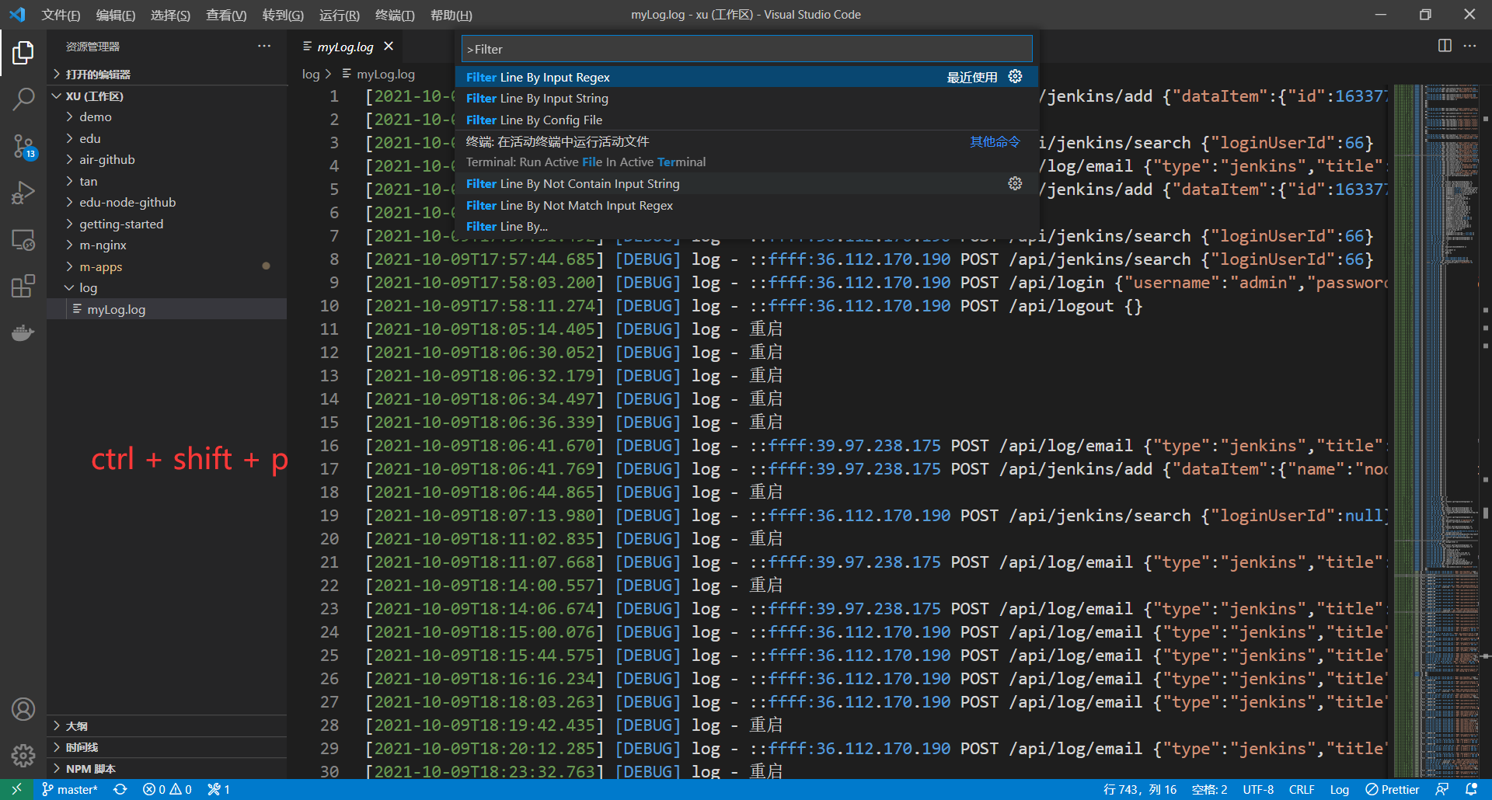Open the Run and Debug view

pos(23,193)
